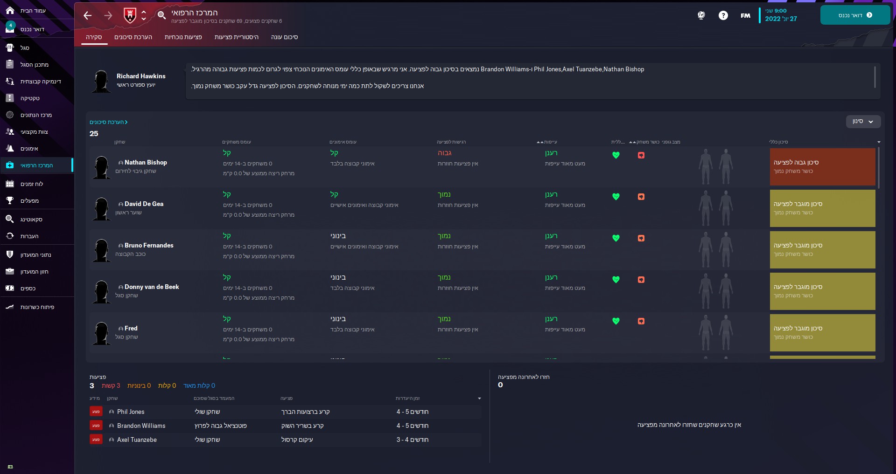Open Brandon Williams injured player link
This screenshot has height=474, width=896.
(x=141, y=426)
